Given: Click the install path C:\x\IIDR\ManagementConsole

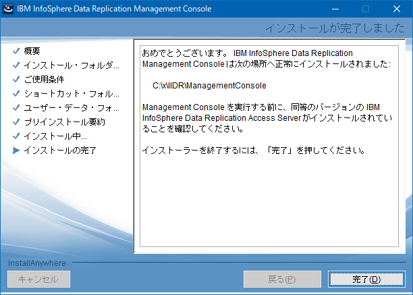Looking at the screenshot, I should pos(209,86).
